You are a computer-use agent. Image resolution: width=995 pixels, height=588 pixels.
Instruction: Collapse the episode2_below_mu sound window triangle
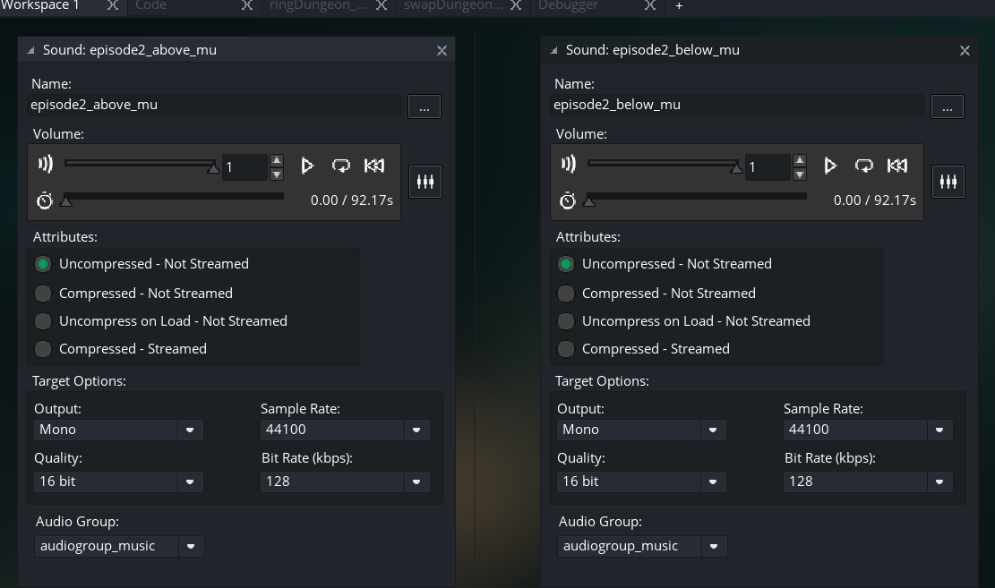point(553,50)
